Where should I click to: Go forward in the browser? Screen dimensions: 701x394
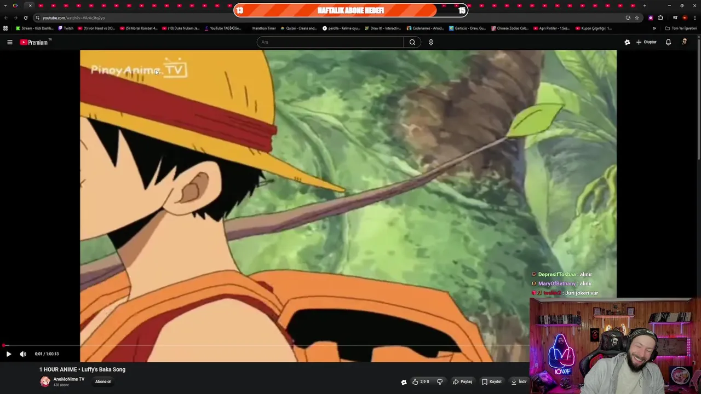click(x=15, y=18)
